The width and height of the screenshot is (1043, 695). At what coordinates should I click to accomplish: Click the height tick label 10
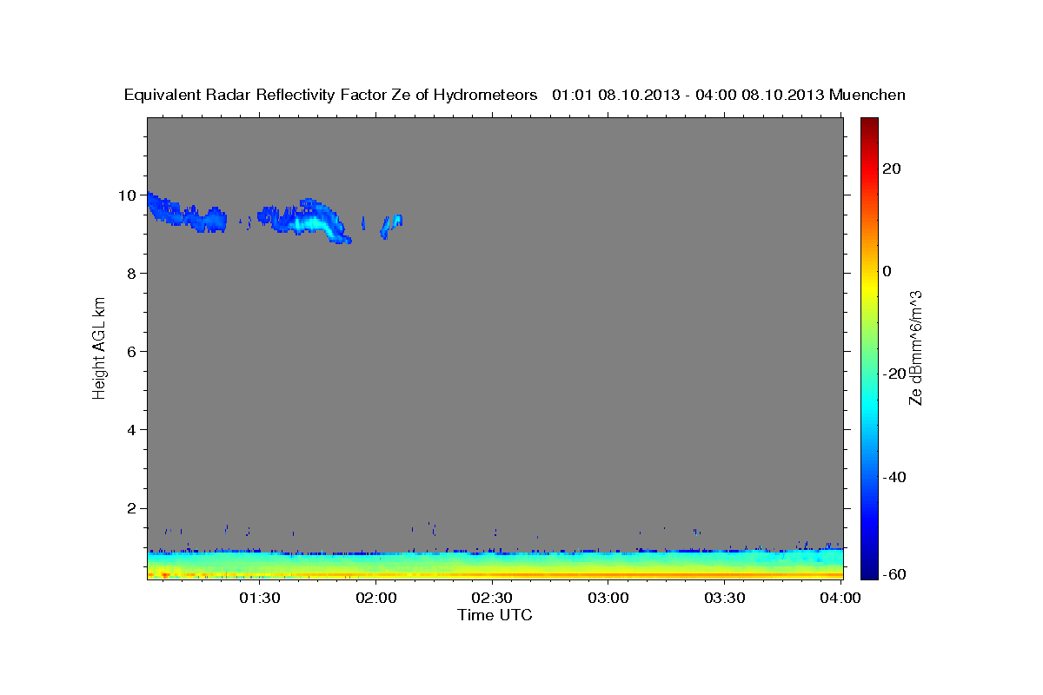pyautogui.click(x=128, y=195)
